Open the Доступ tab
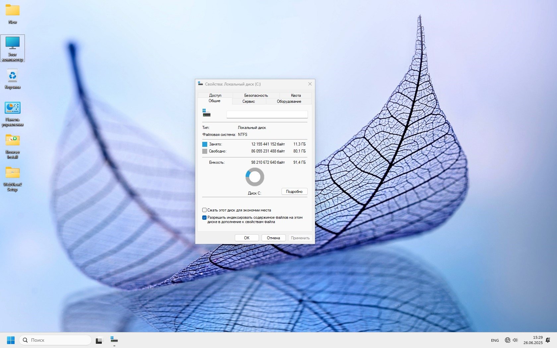Viewport: 557px width, 348px height. click(x=215, y=95)
